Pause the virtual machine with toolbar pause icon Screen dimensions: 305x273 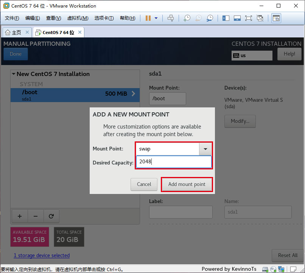tap(148, 18)
